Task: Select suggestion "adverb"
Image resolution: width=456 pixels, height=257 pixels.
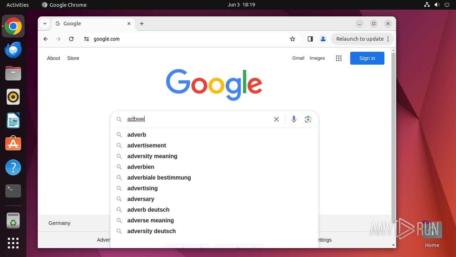Action: (214, 135)
